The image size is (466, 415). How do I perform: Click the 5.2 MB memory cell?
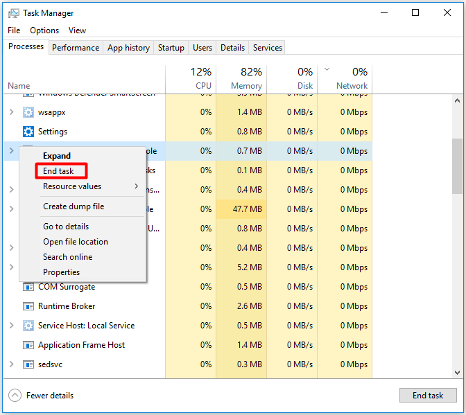coord(241,267)
